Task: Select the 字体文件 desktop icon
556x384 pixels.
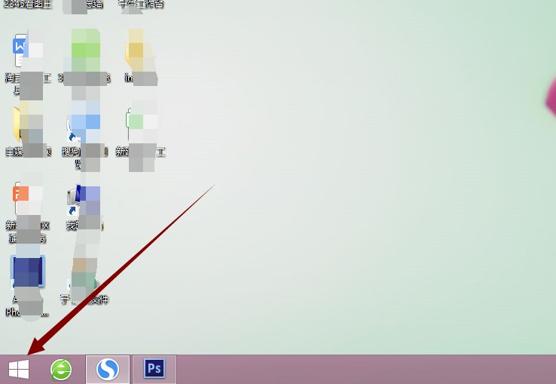Action: (86, 275)
